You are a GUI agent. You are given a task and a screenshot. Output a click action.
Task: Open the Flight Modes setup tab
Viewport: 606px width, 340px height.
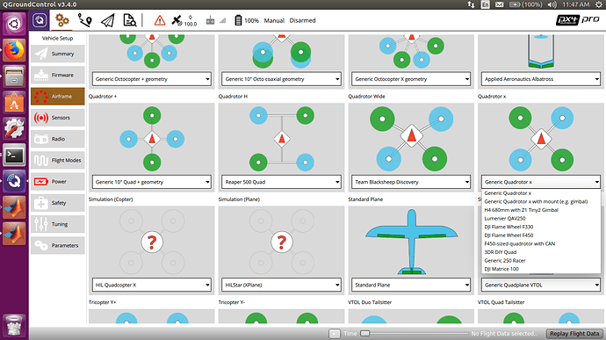click(58, 160)
